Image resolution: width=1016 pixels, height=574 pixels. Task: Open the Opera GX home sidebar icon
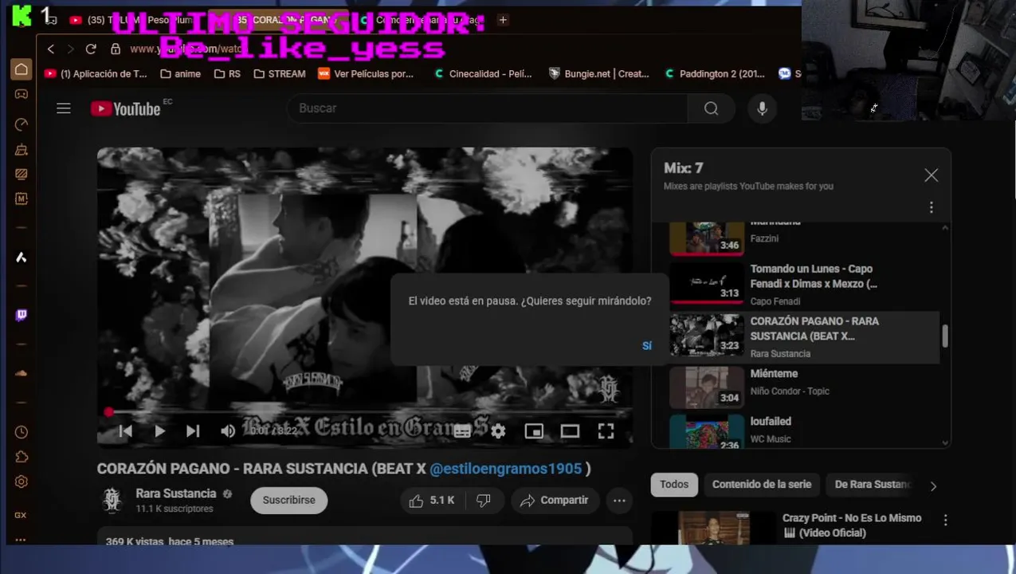22,69
